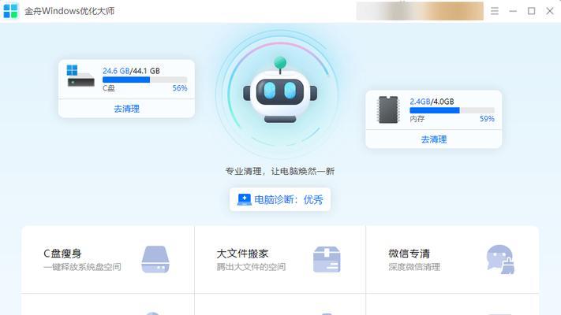Open the 大文件搬家 feature card
The width and height of the screenshot is (561, 315).
click(x=280, y=259)
